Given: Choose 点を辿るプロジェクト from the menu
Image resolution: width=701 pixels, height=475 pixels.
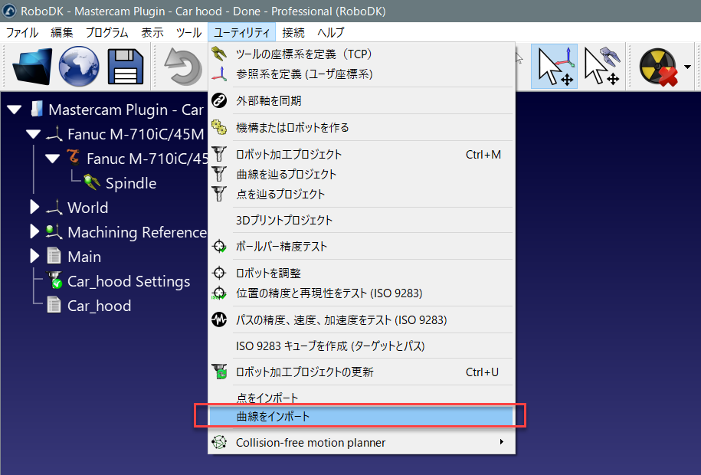Looking at the screenshot, I should pyautogui.click(x=362, y=194).
